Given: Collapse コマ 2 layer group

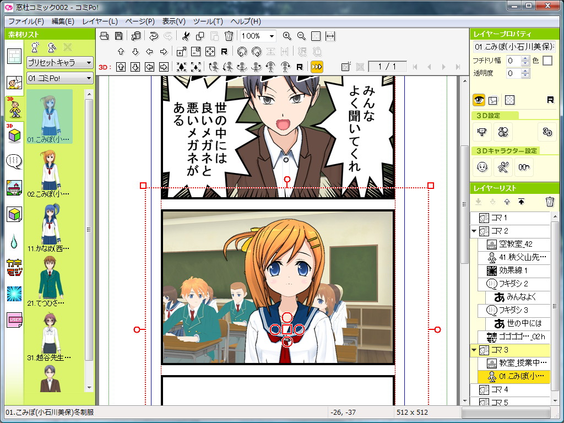Looking at the screenshot, I should pos(474,231).
